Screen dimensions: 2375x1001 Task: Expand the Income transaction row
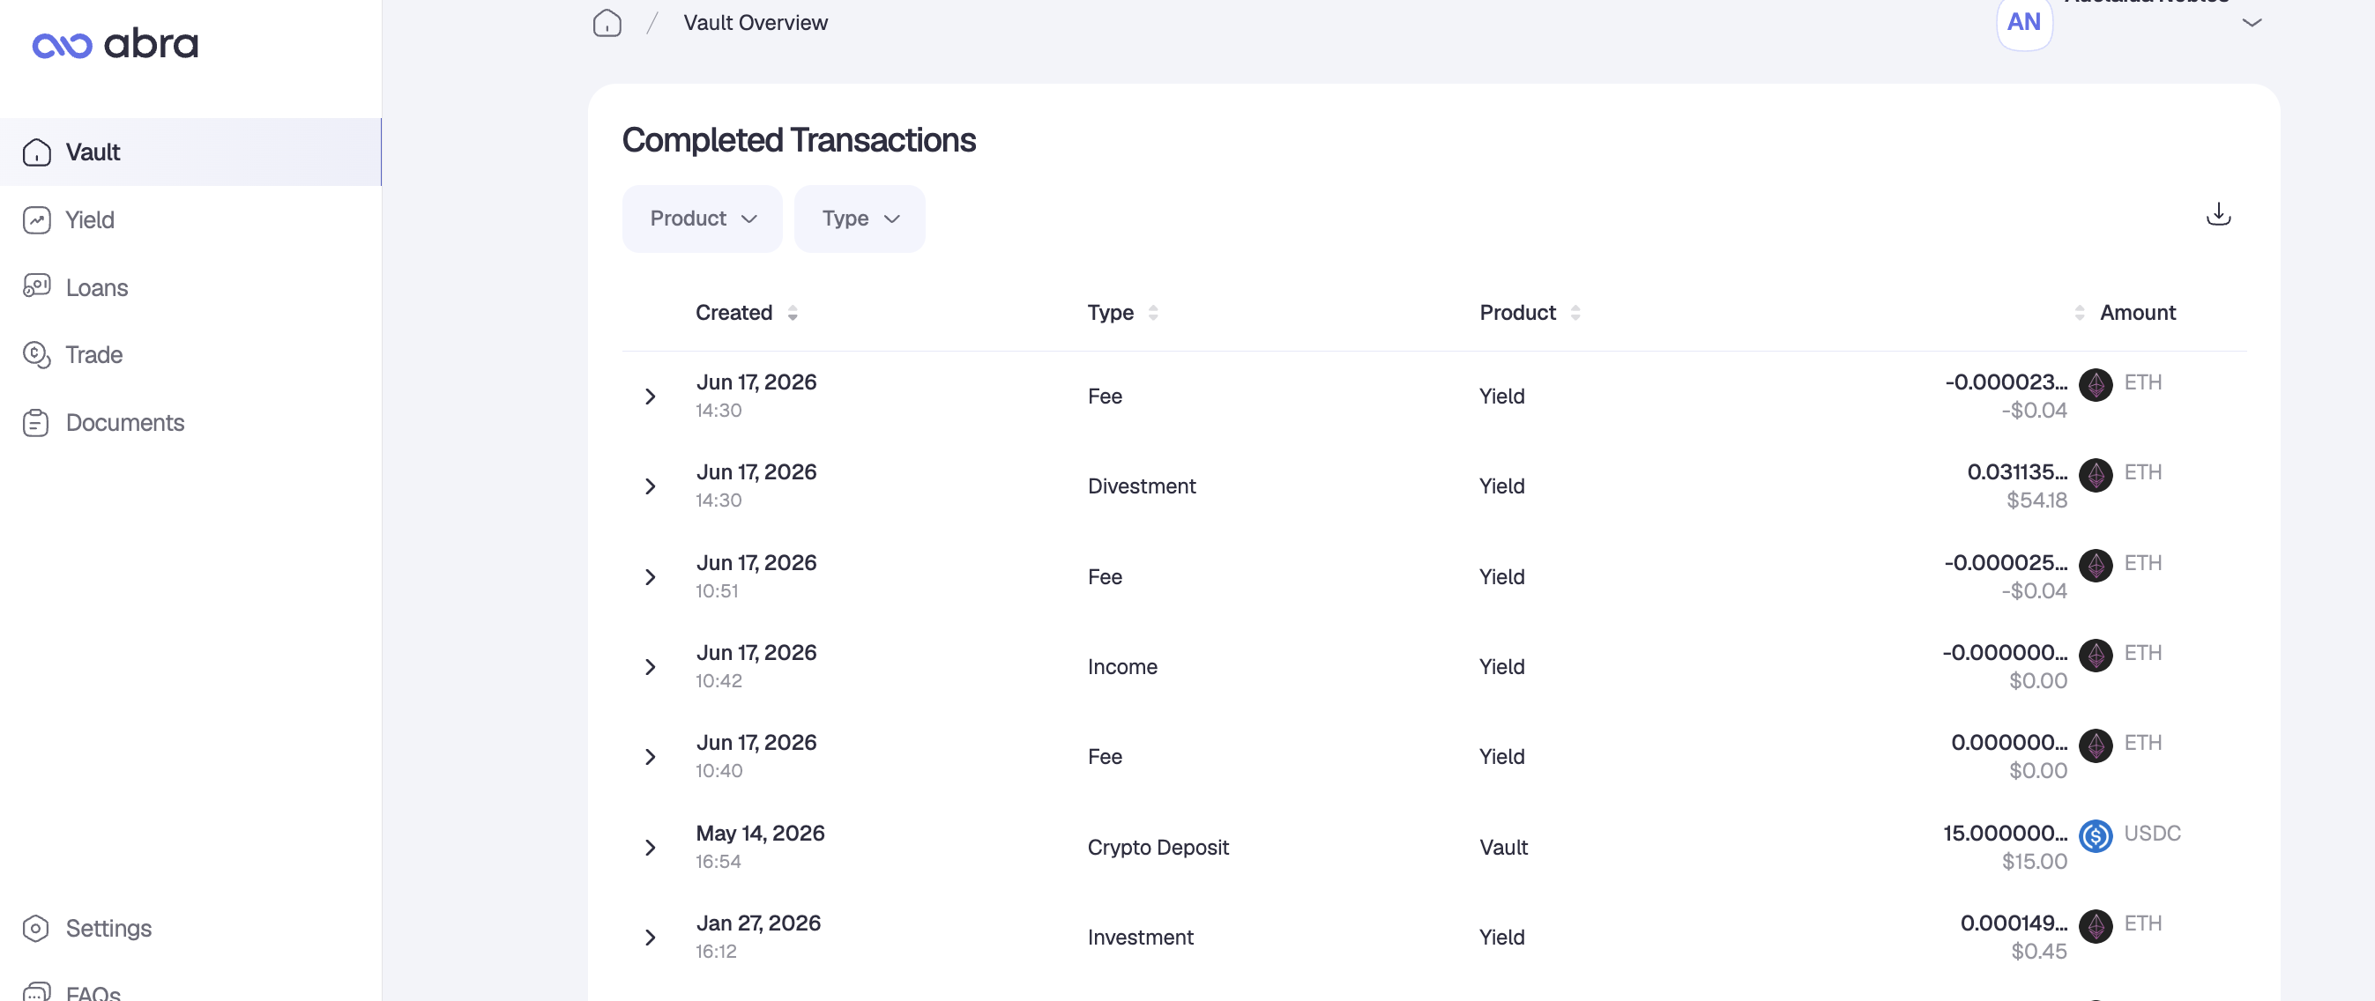650,667
